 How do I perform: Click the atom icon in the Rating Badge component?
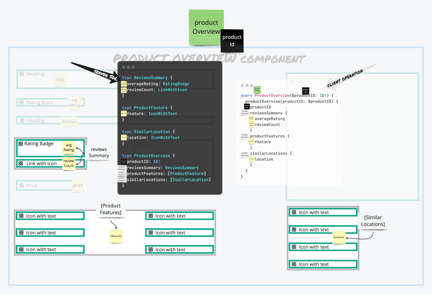21,144
